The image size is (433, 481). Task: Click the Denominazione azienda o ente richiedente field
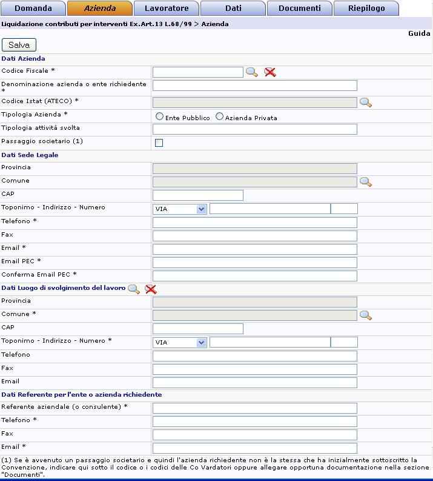(254, 86)
